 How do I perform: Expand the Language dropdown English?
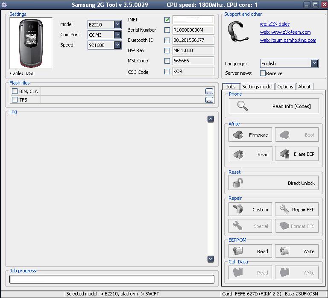314,63
